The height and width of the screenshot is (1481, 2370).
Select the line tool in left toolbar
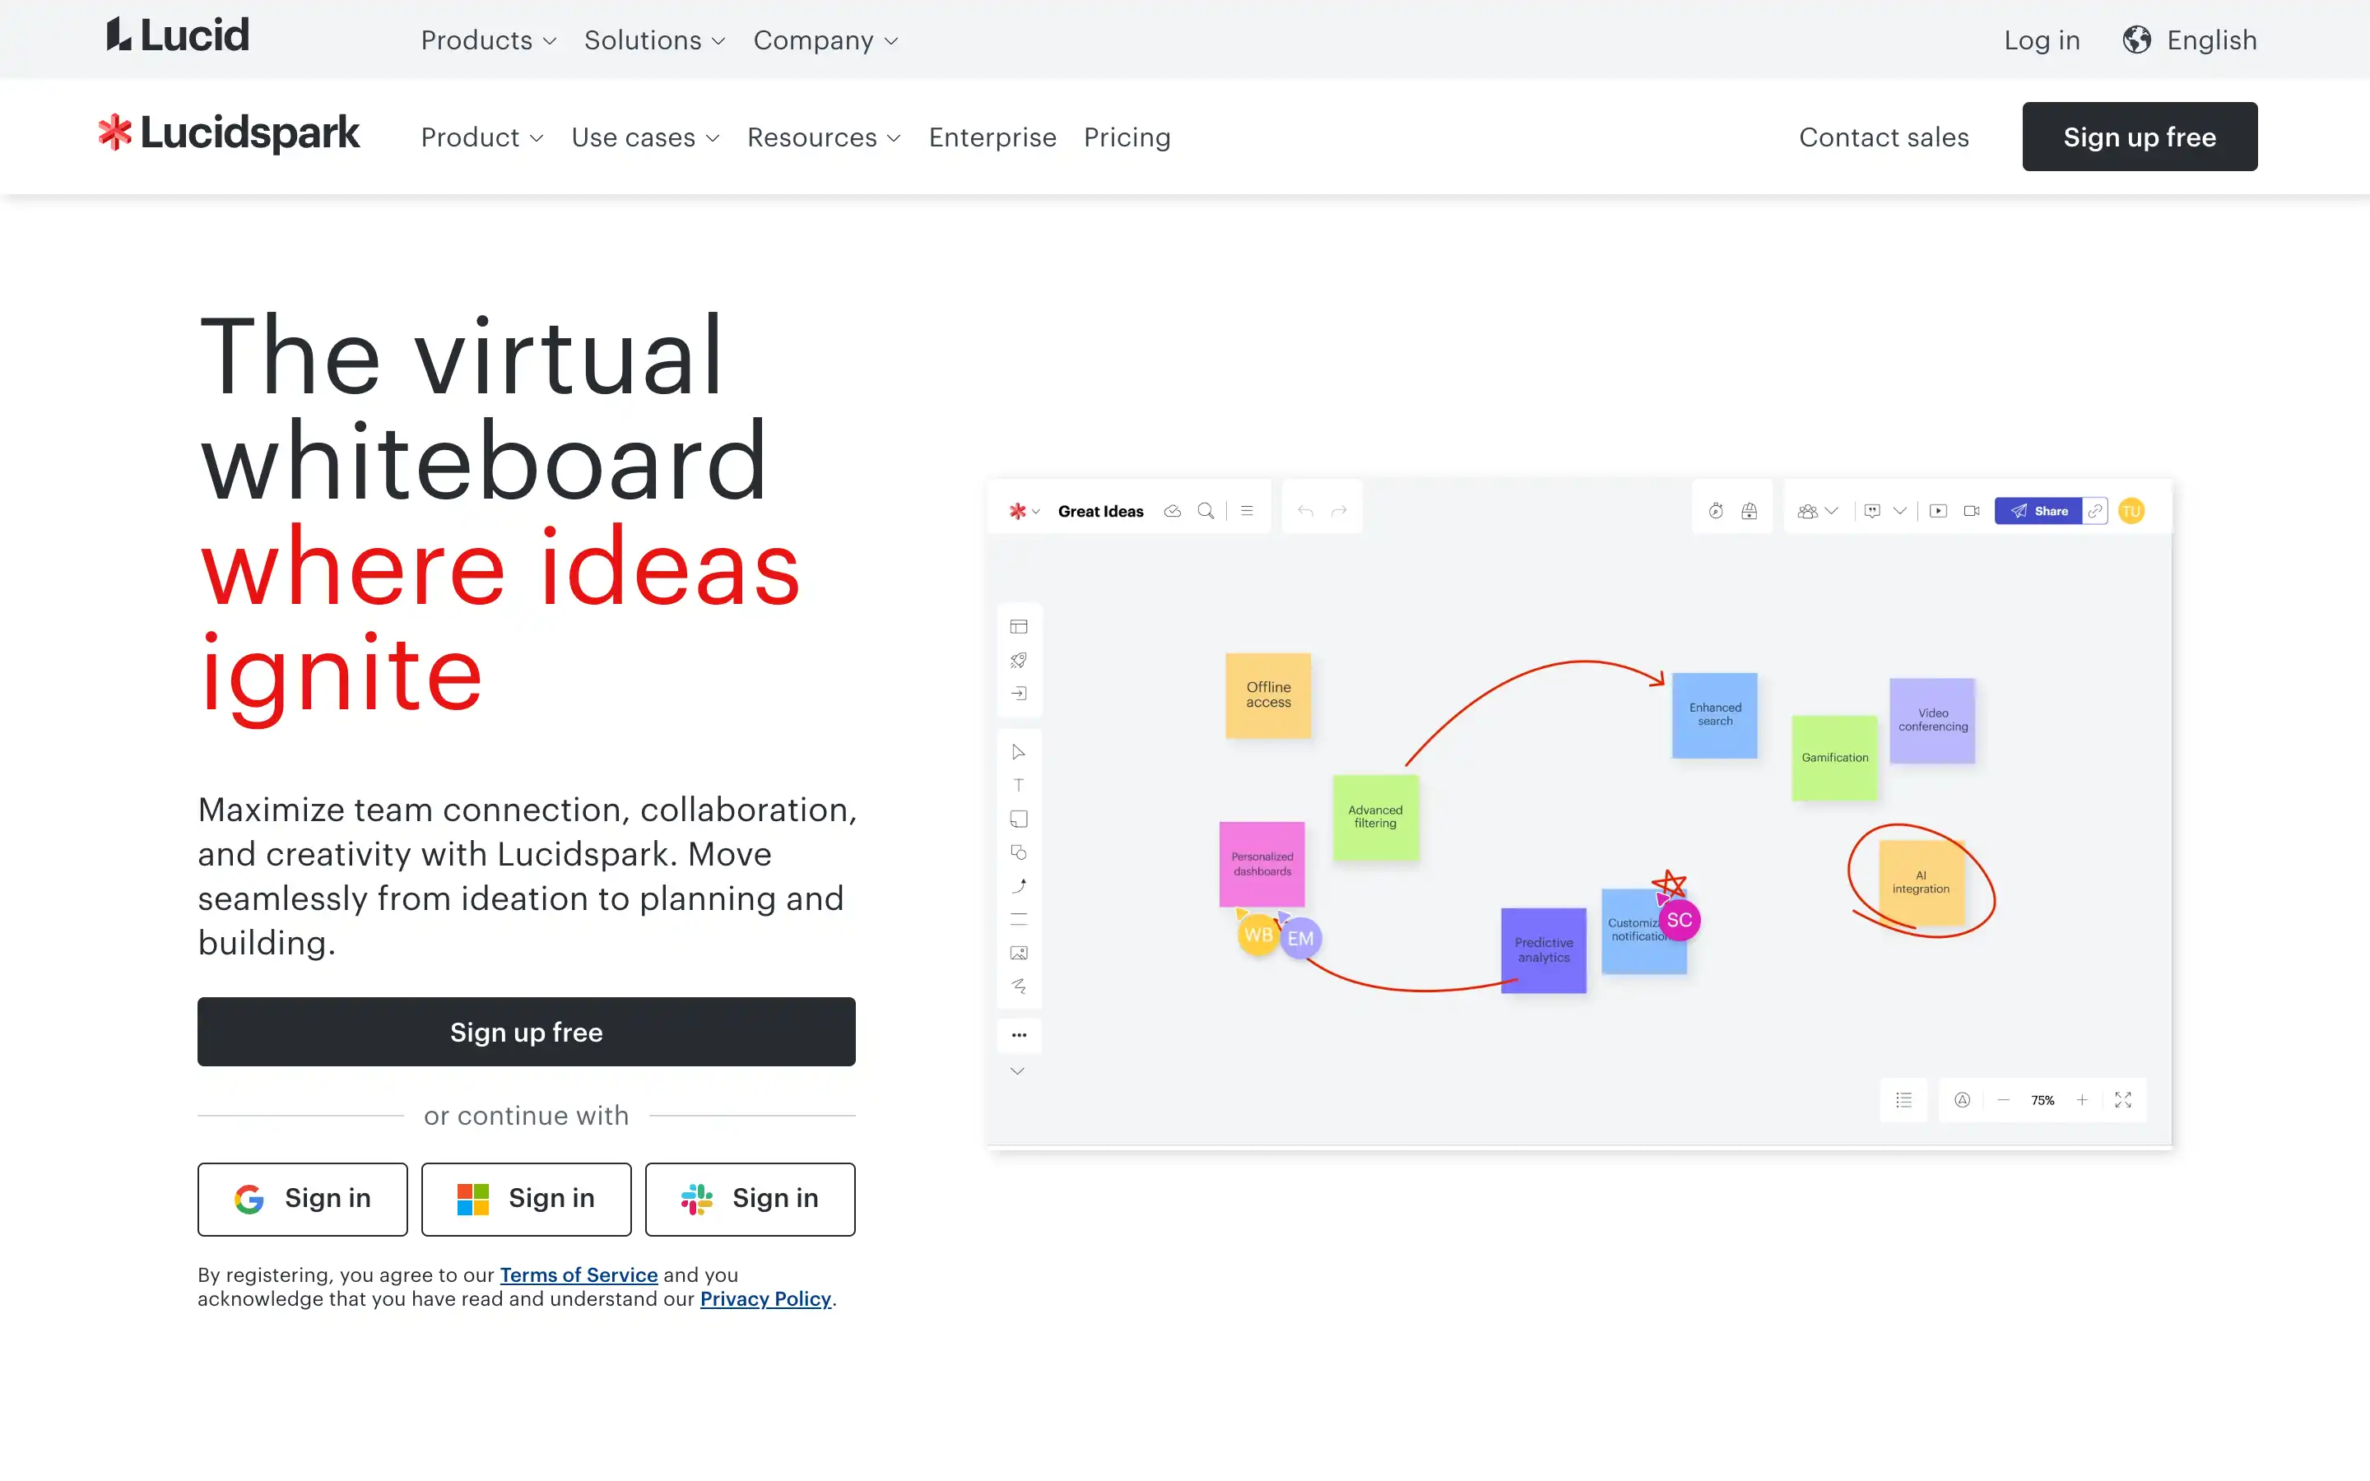pyautogui.click(x=1019, y=919)
